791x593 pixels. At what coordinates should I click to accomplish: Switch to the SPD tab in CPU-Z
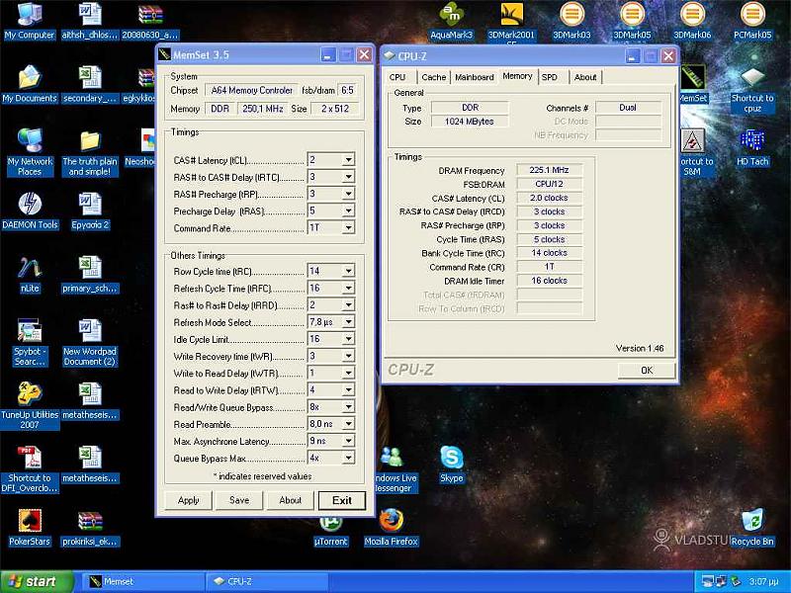550,77
